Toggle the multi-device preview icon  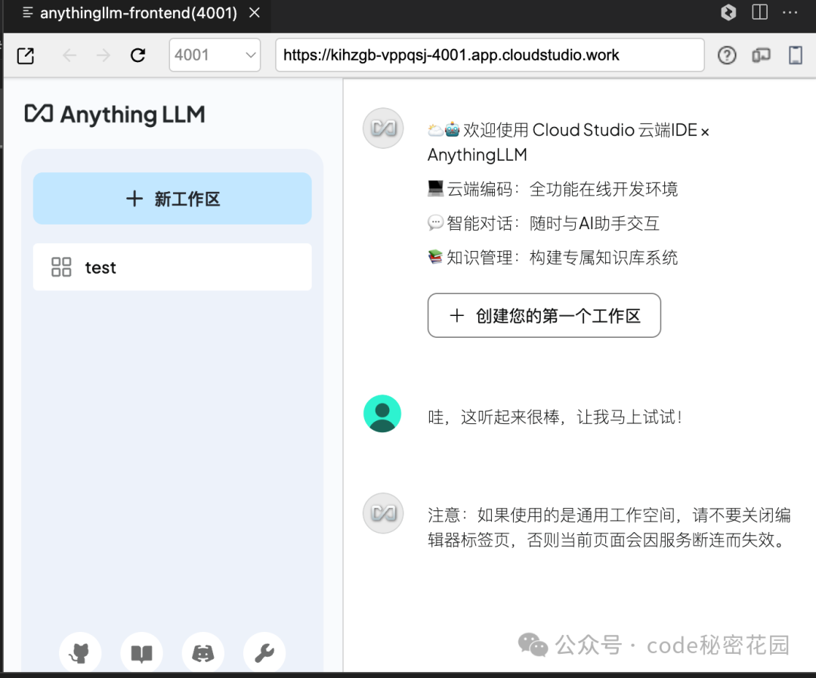point(761,55)
